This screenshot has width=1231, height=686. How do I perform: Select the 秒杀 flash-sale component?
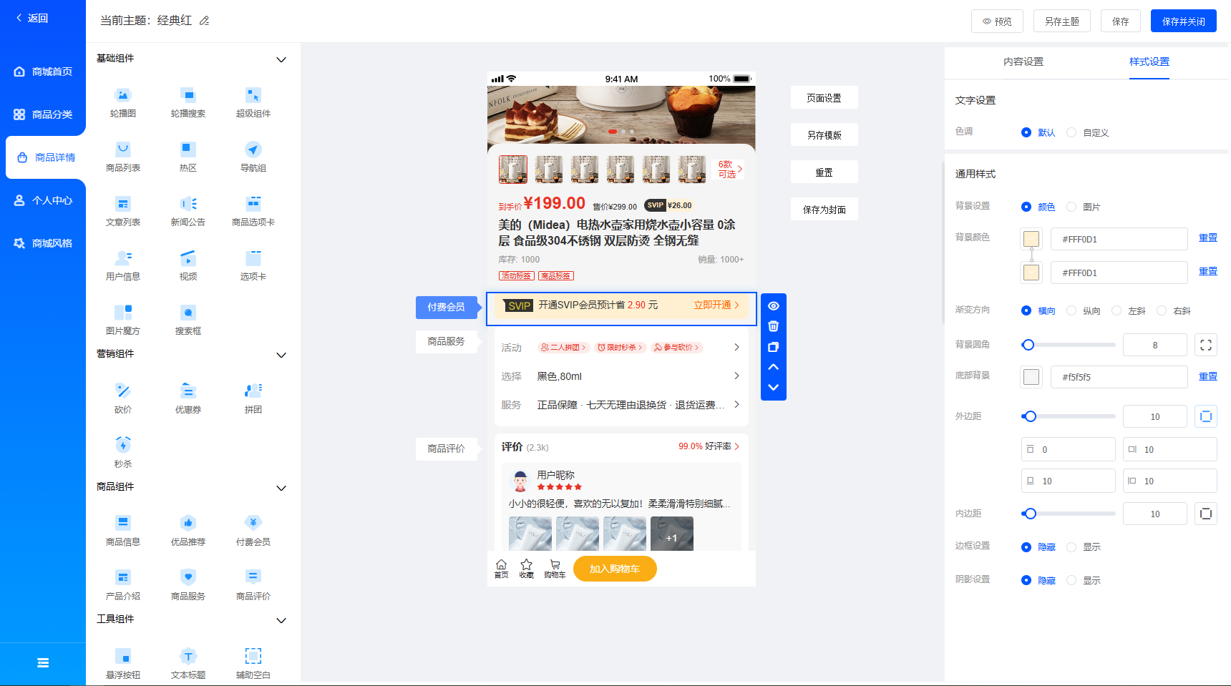coord(123,454)
